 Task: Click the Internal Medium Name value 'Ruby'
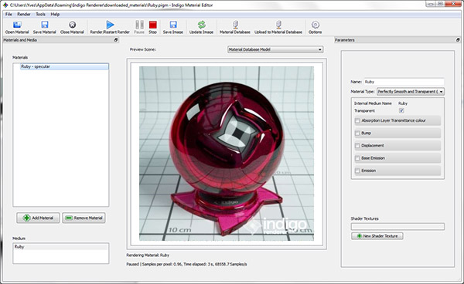point(403,103)
